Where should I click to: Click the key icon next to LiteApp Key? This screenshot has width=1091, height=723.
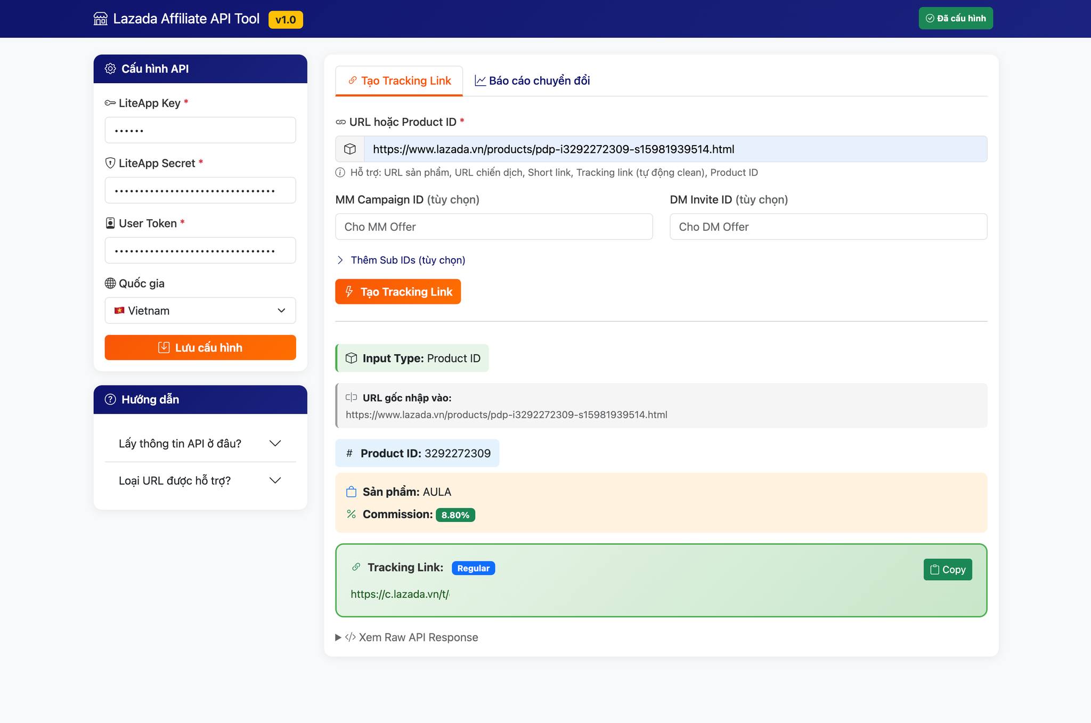[110, 103]
